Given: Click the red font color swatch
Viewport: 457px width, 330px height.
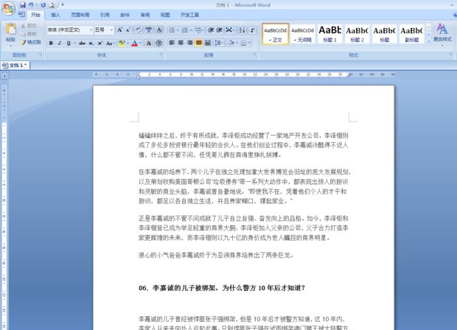Looking at the screenshot, I should 135,43.
